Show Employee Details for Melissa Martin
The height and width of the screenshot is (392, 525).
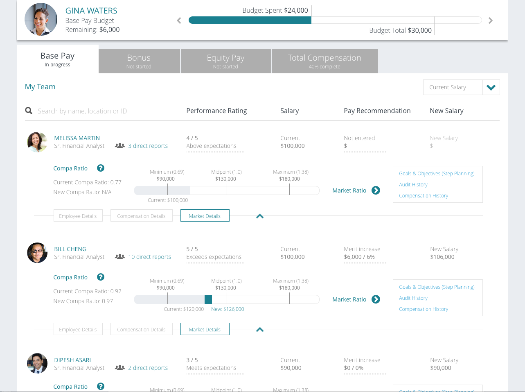78,216
